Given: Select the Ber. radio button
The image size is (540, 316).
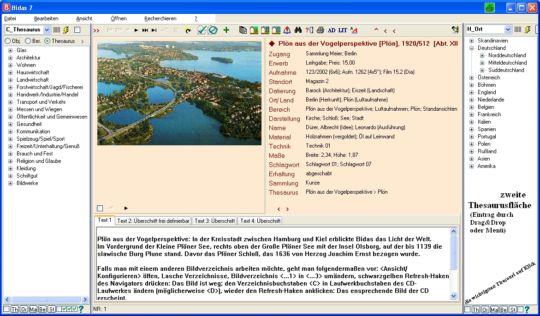Looking at the screenshot, I should (28, 41).
